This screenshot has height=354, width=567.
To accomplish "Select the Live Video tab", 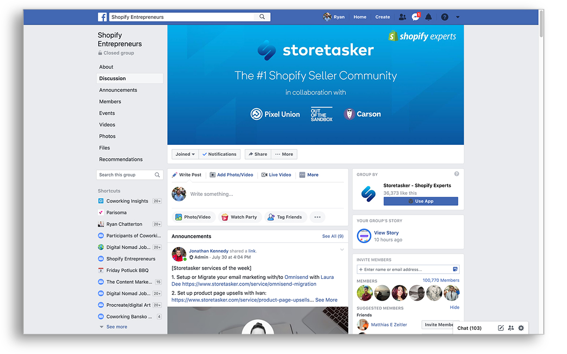I will click(276, 175).
